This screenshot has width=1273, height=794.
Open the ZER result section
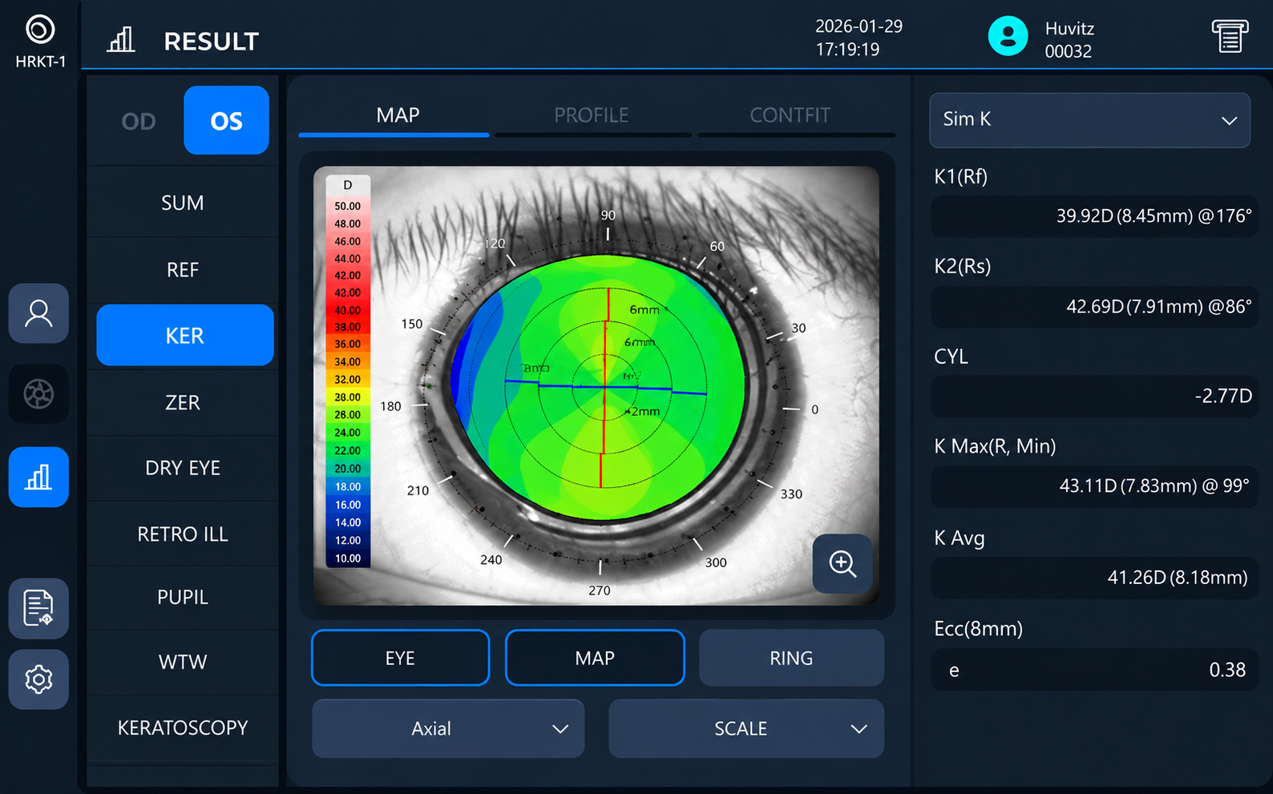click(x=183, y=402)
